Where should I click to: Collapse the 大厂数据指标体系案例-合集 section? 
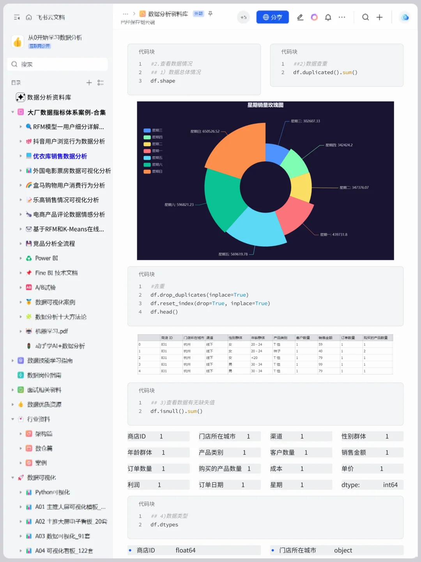click(x=12, y=112)
